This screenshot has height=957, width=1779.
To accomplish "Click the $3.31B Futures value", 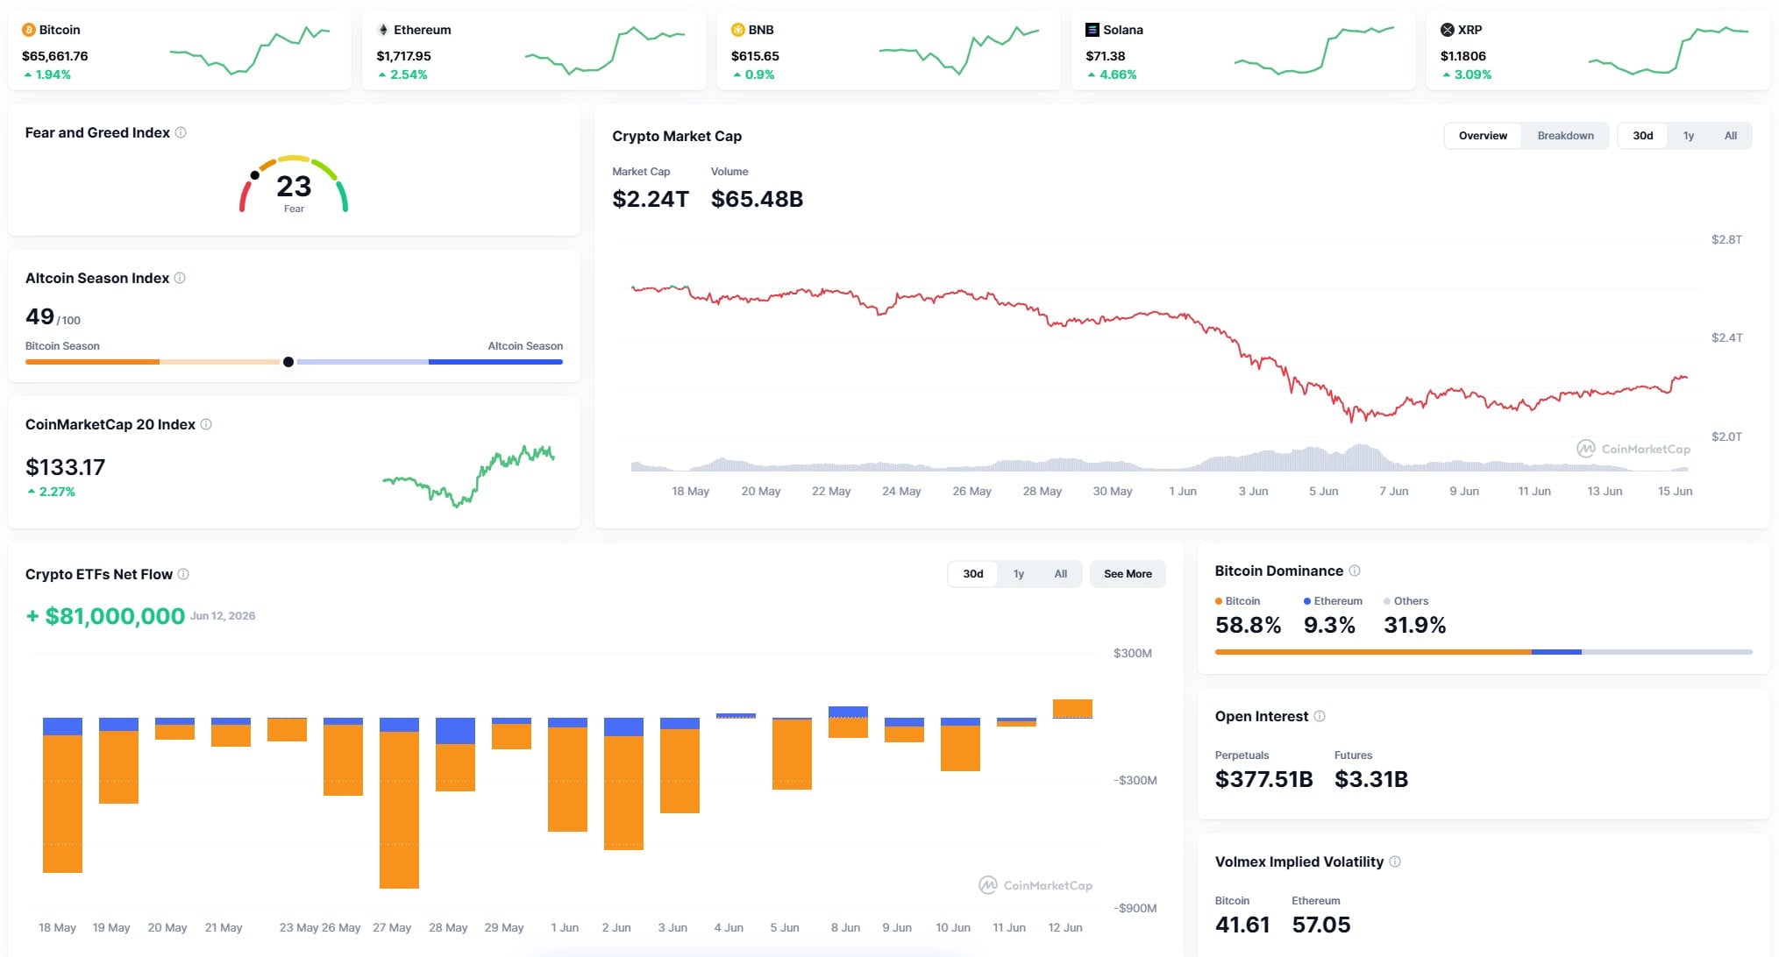I will 1371,779.
